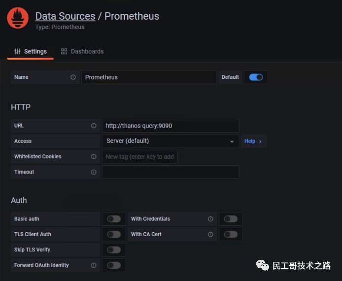The image size is (342, 281).
Task: Enable the With Credentials switch
Action: coord(231,219)
